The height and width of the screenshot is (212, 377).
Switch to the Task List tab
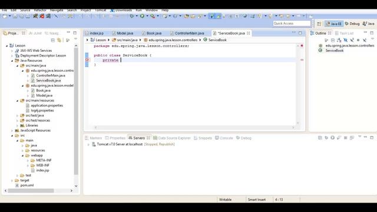click(344, 33)
